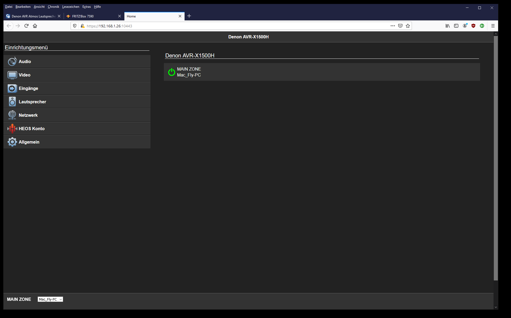Click the page vertical scrollbar
This screenshot has height=318, width=511.
(x=496, y=158)
